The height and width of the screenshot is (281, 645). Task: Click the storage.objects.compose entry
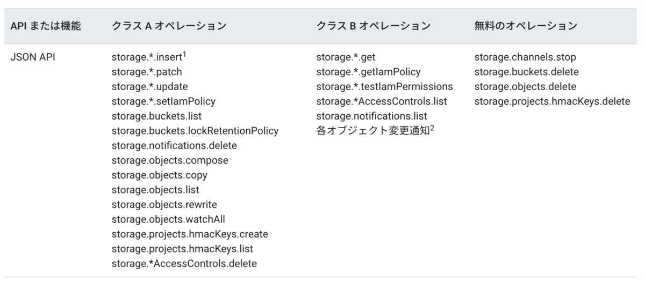coord(170,160)
